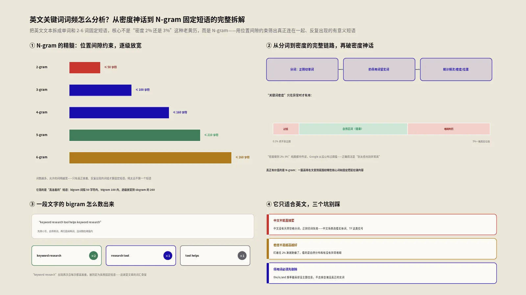The image size is (526, 295).
Task: Click the ×2 badge on the keyword research card
Action: point(93,256)
